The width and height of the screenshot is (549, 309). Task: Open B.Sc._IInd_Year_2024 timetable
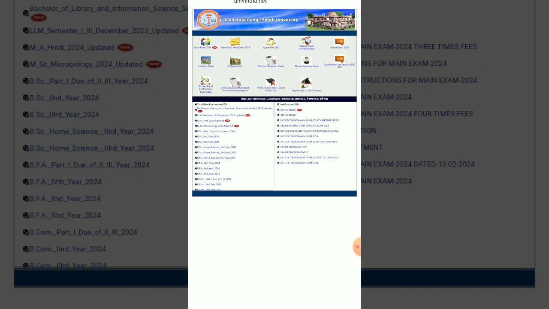[208, 136]
